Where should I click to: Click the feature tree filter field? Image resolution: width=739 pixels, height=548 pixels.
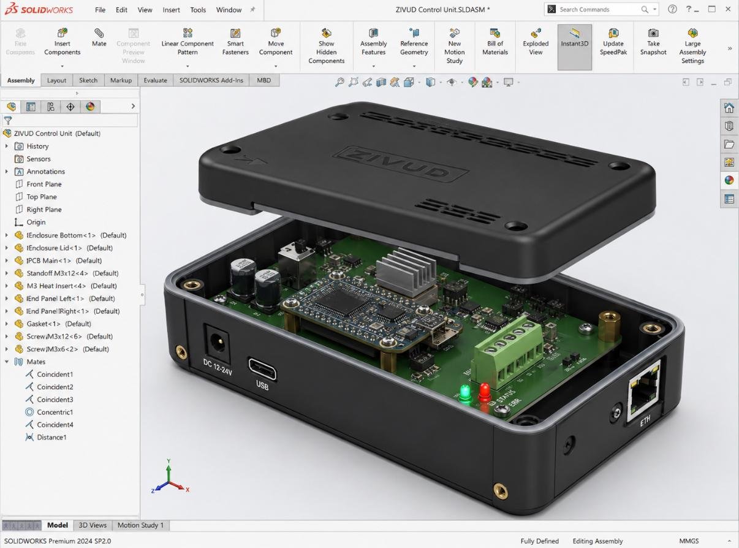69,121
